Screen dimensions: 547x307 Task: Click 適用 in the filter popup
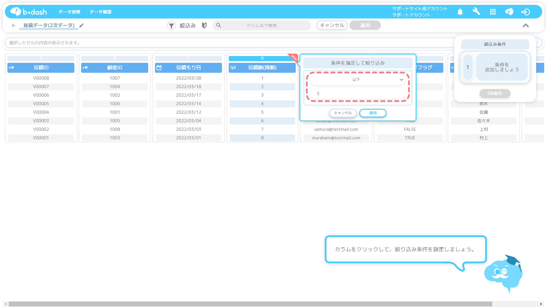coord(373,113)
